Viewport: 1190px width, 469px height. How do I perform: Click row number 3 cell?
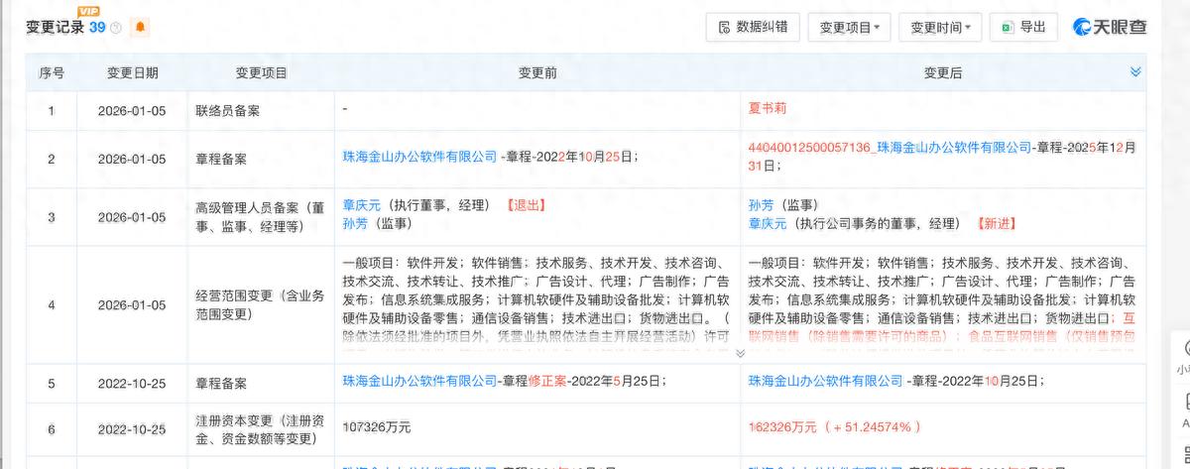point(52,216)
